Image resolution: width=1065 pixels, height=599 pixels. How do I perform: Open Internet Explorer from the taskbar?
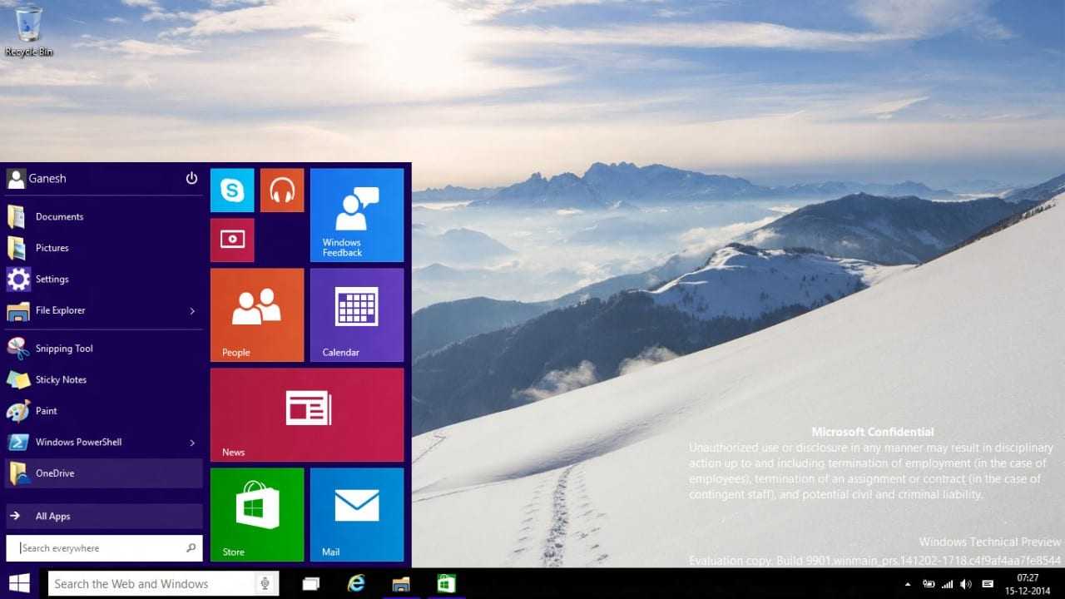(356, 583)
